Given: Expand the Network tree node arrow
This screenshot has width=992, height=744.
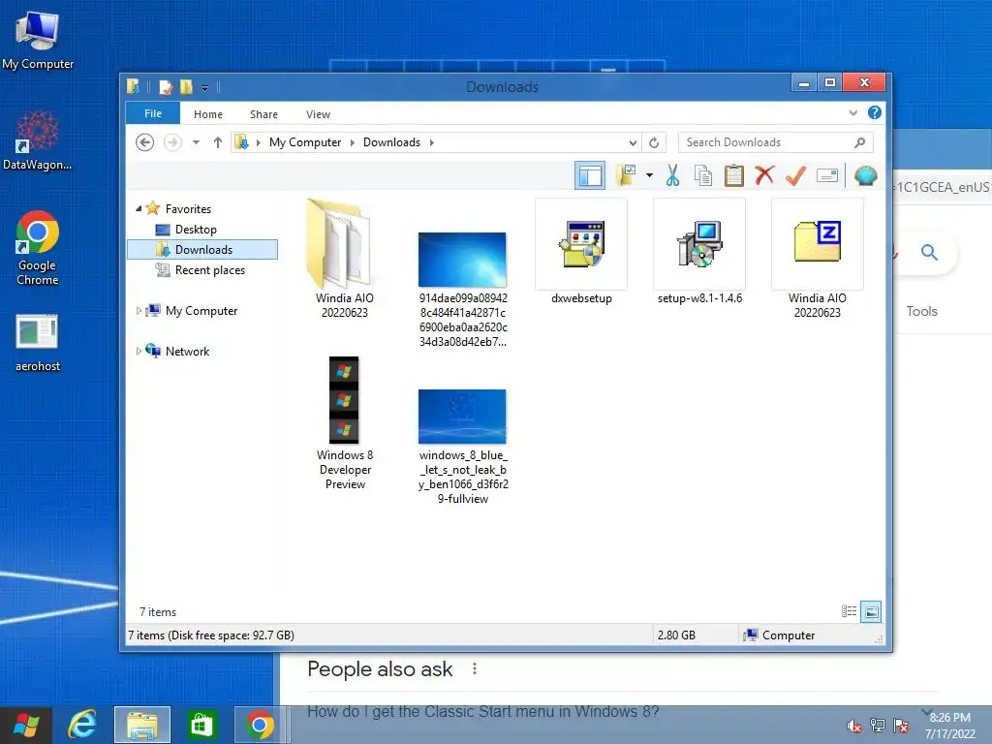Looking at the screenshot, I should pos(139,351).
